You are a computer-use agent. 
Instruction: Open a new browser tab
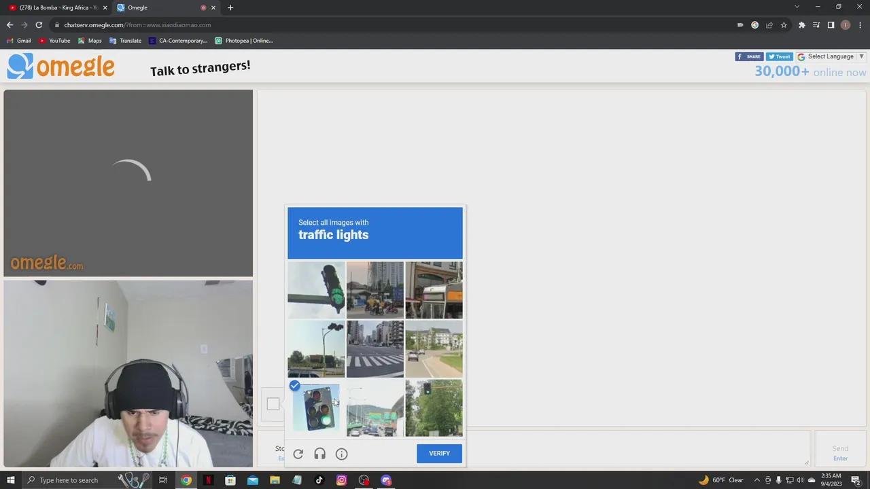(230, 7)
